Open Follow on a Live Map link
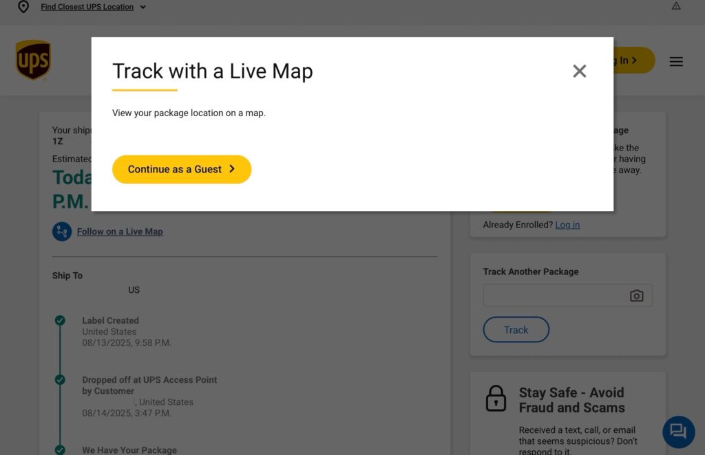 (120, 232)
